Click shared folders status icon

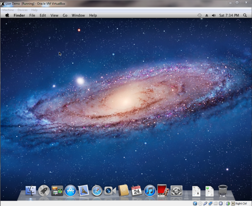215,204
